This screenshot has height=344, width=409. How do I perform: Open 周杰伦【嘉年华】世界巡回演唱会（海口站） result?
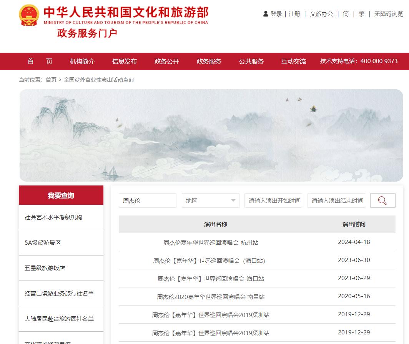[209, 261]
